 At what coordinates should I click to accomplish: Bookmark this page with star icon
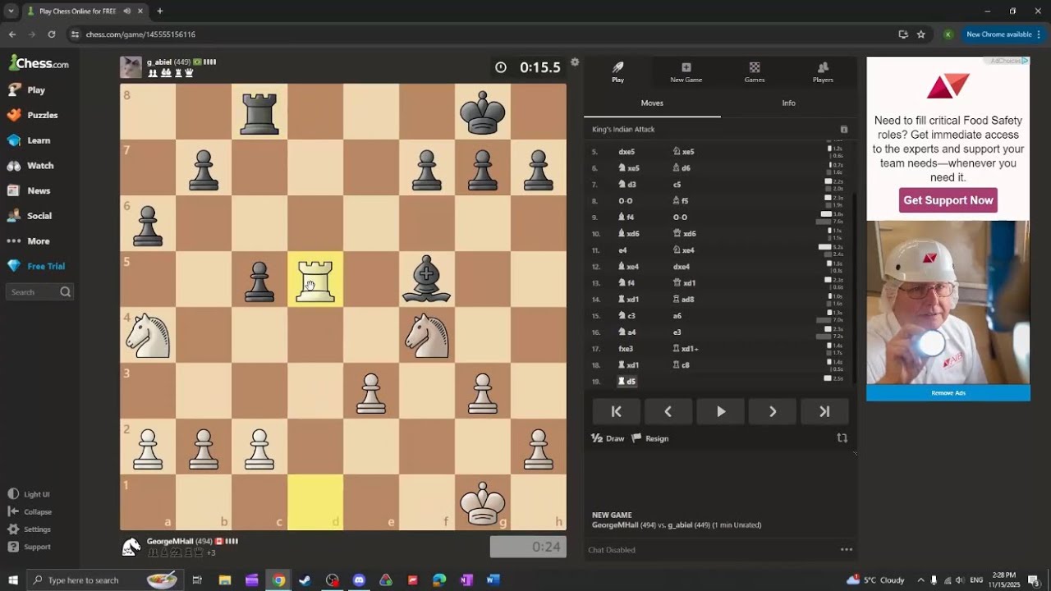tap(921, 34)
